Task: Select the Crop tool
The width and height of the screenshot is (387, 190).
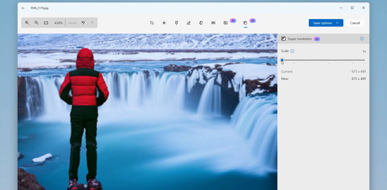Action: 152,23
